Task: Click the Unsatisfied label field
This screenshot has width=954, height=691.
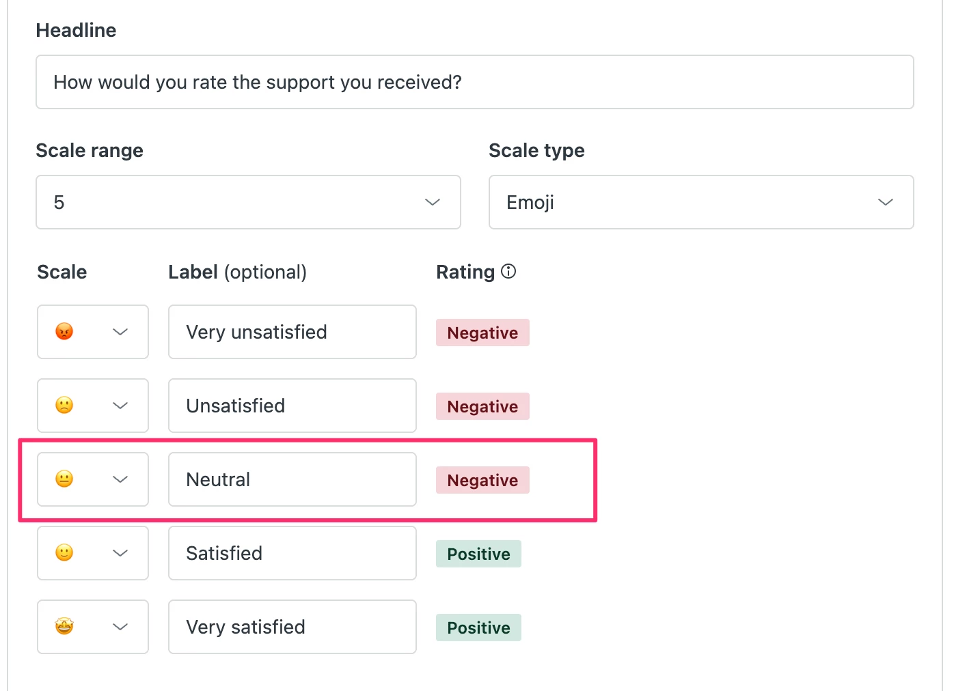Action: [x=292, y=406]
